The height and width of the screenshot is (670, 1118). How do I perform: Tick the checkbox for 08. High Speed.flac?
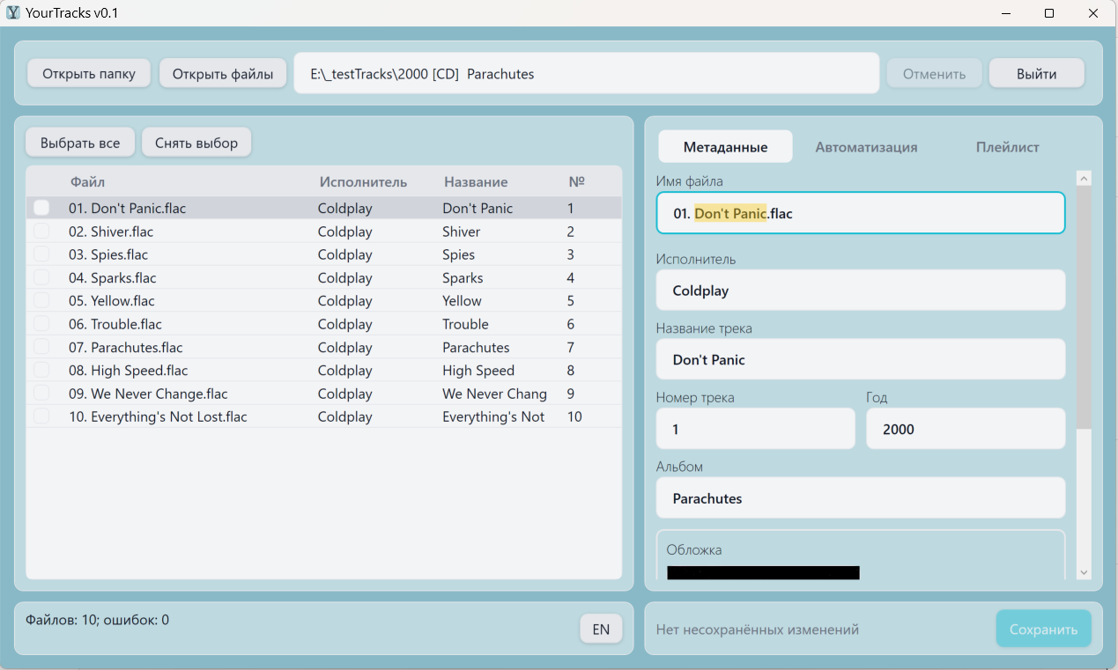click(41, 370)
